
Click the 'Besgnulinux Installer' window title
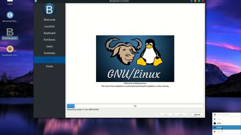click(119, 1)
